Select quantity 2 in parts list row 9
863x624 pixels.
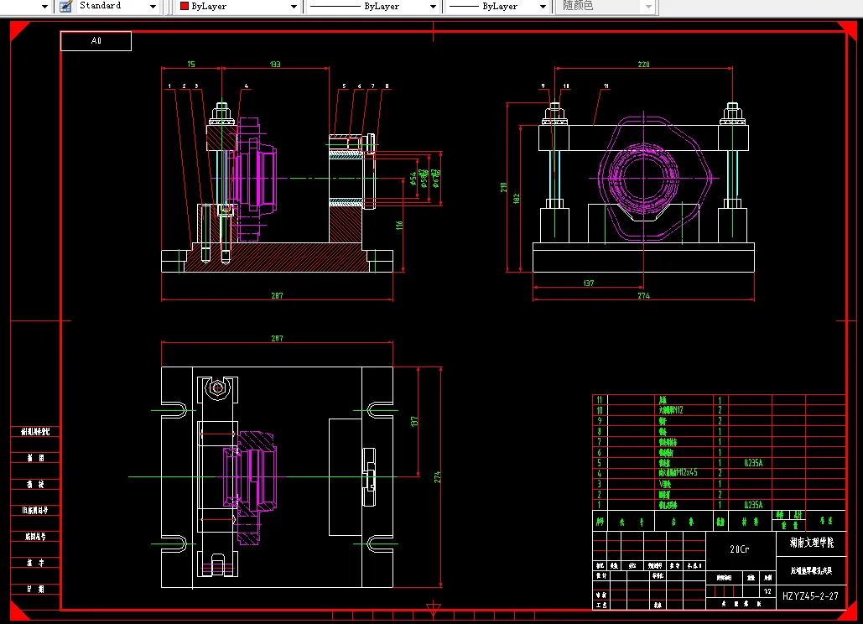point(720,421)
